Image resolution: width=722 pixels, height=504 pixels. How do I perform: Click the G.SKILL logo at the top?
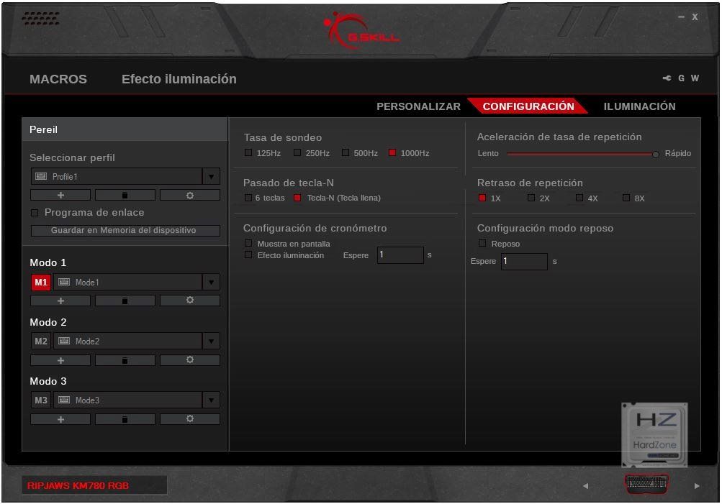click(361, 30)
